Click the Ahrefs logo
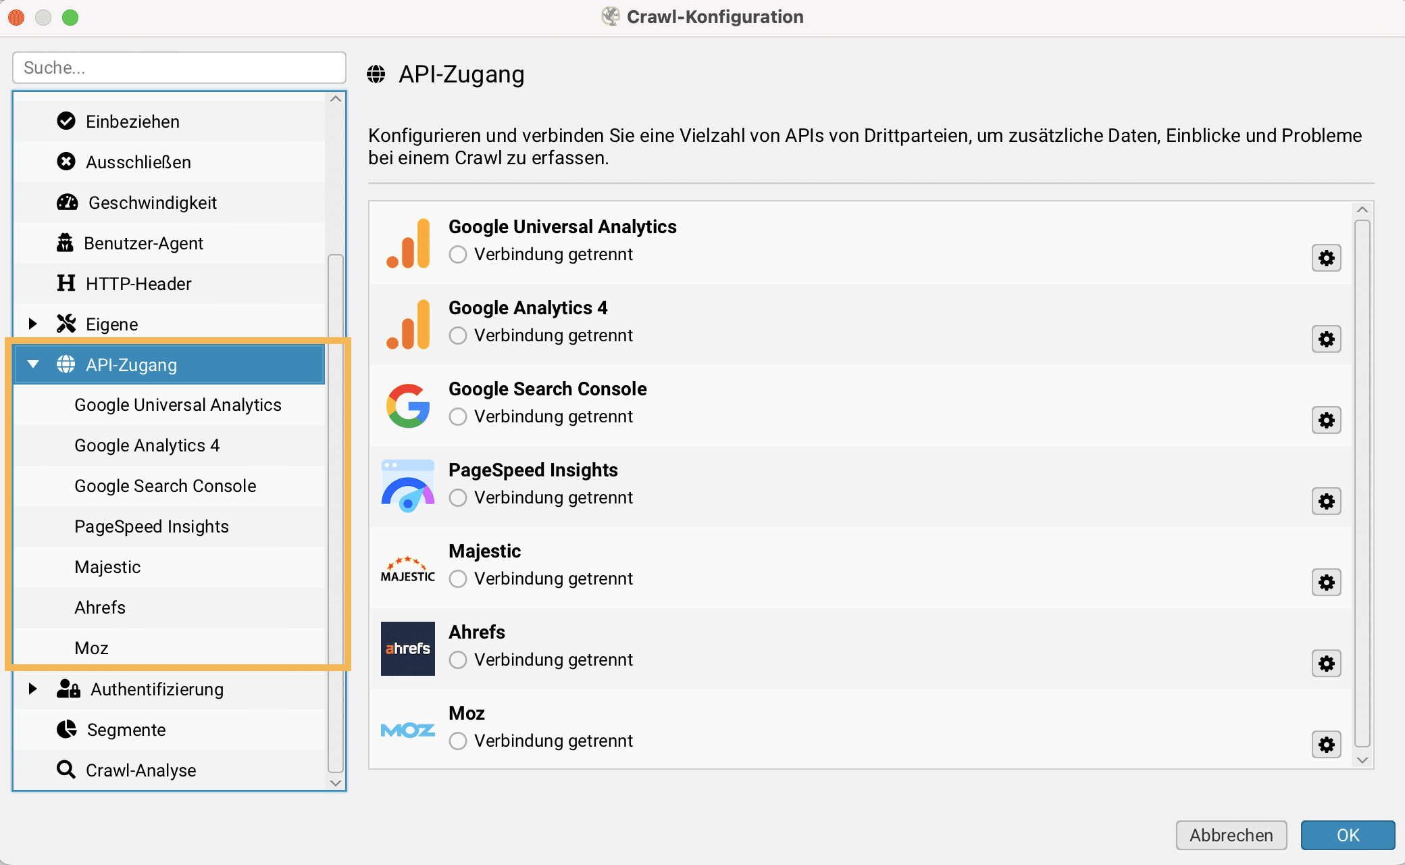The image size is (1405, 865). click(x=408, y=649)
